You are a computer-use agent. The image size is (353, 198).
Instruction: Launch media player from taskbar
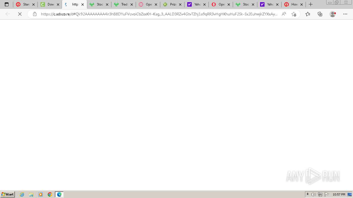pyautogui.click(x=41, y=194)
